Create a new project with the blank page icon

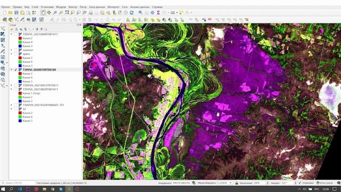[5, 13]
